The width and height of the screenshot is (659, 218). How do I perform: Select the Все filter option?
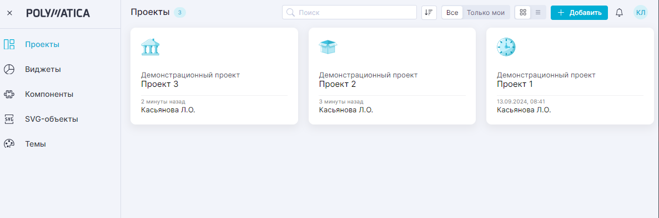452,13
